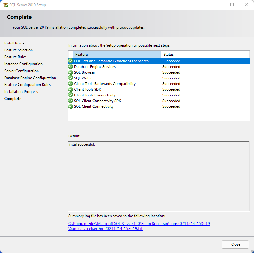The width and height of the screenshot is (254, 253).
Task: Click check icon for last row SQL Client Connectivity
Action: point(71,106)
